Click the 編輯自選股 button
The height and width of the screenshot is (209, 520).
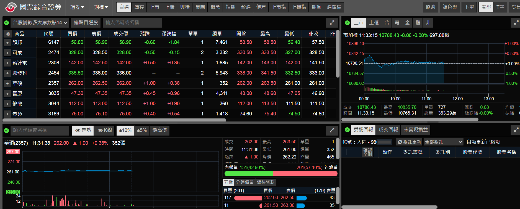(x=86, y=23)
